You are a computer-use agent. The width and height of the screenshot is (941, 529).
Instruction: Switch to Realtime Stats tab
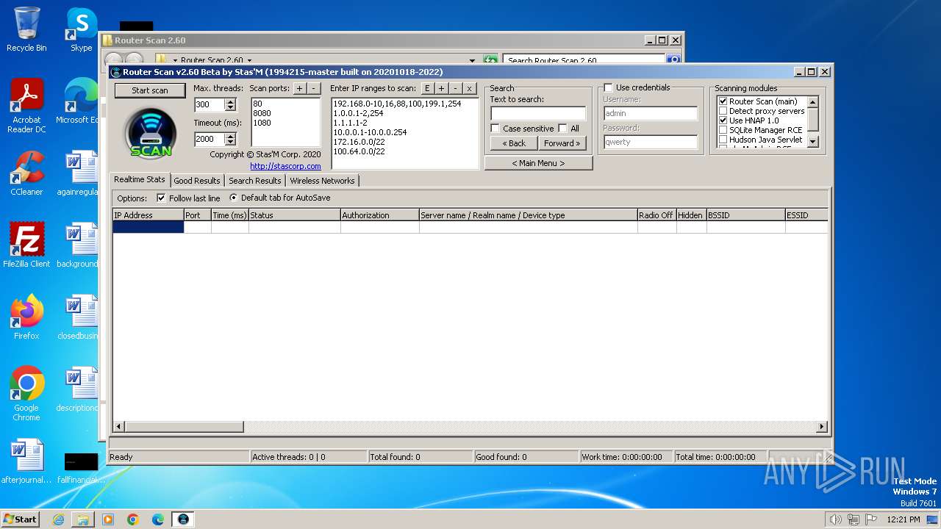click(140, 180)
